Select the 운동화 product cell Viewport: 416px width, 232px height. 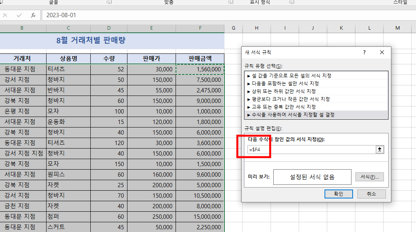coord(68,122)
